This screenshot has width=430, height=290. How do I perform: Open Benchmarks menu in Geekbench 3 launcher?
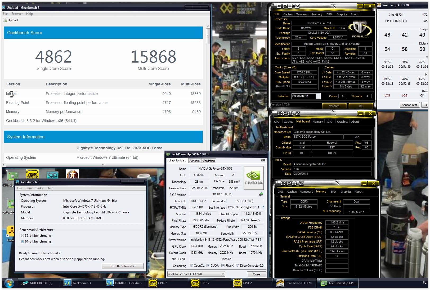(34, 188)
